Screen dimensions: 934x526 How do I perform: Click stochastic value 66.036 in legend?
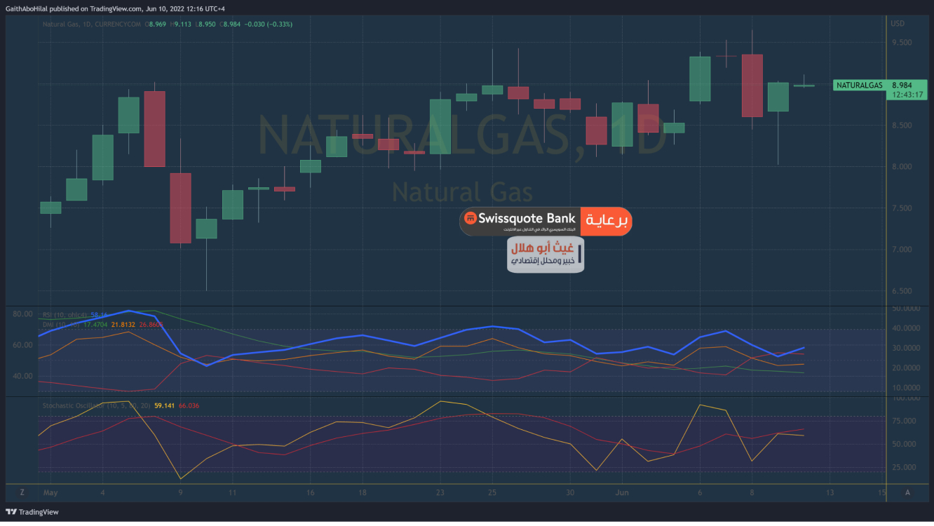point(190,405)
